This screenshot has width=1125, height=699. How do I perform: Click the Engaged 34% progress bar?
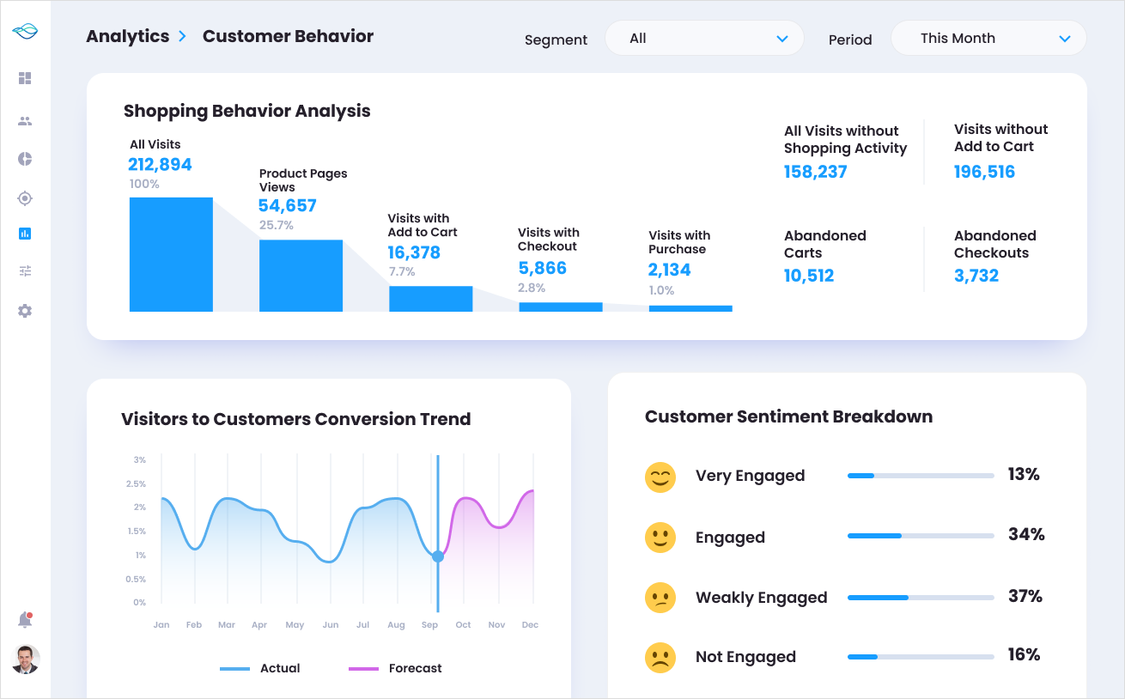(x=920, y=535)
